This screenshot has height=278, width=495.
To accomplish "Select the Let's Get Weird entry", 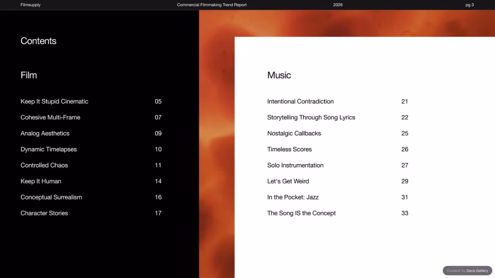I will click(288, 181).
